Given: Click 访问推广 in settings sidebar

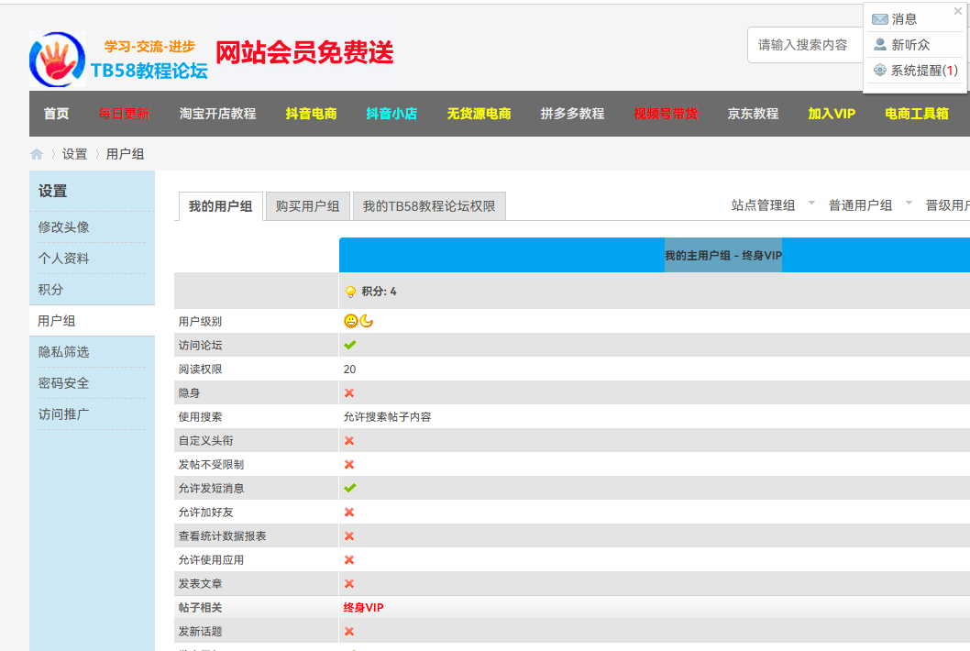Looking at the screenshot, I should coord(63,414).
